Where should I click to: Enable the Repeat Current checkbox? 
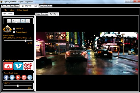(14, 32)
